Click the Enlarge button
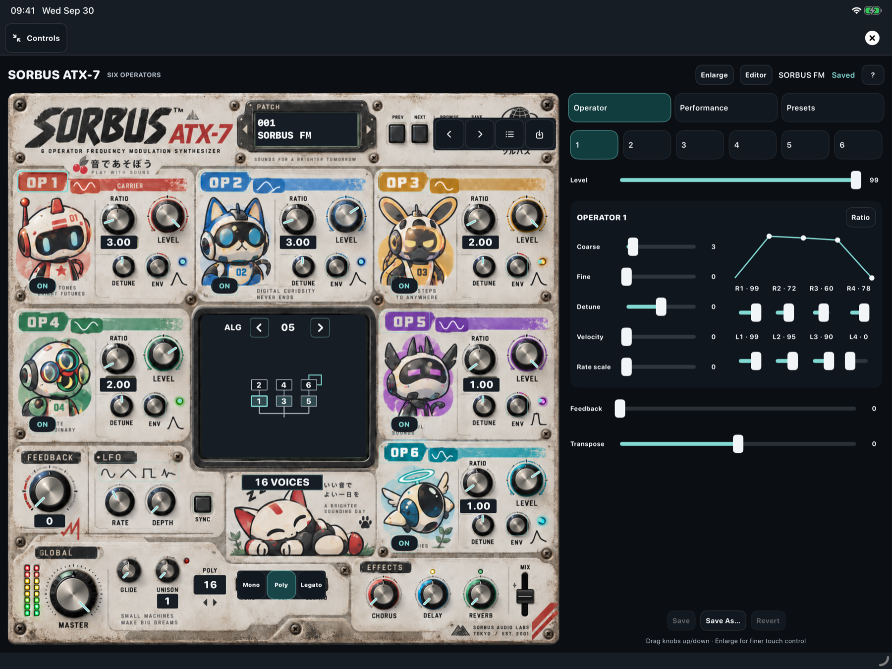This screenshot has height=669, width=892. point(714,75)
